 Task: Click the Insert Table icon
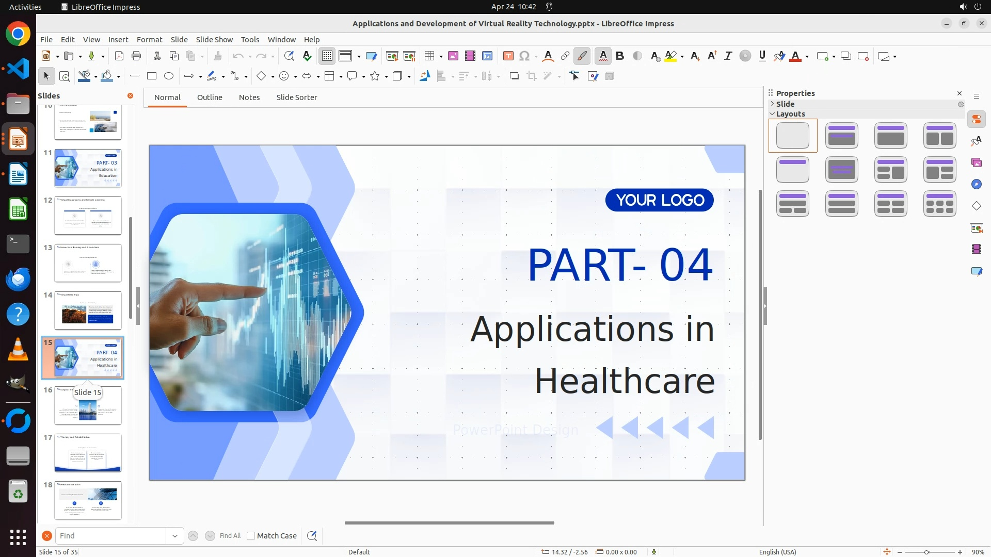[x=429, y=56]
